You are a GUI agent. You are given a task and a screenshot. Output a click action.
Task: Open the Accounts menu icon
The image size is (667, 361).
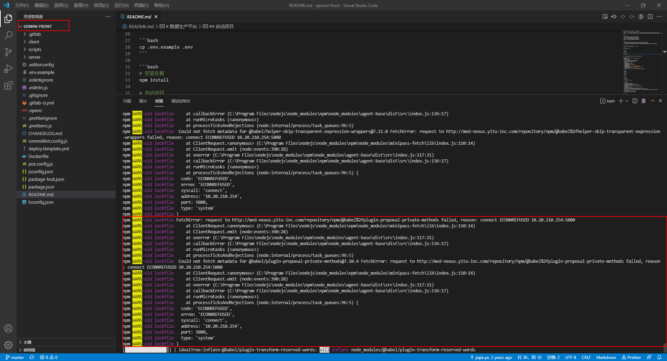8,328
